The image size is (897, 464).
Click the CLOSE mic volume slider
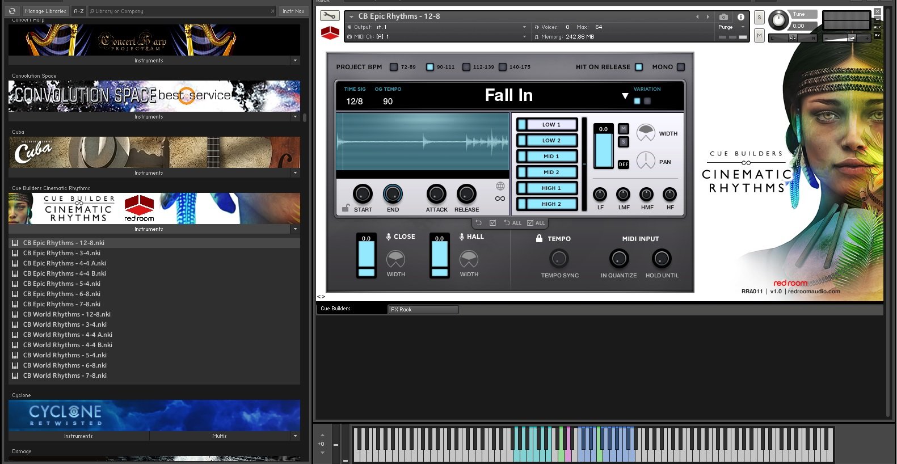[x=367, y=257]
